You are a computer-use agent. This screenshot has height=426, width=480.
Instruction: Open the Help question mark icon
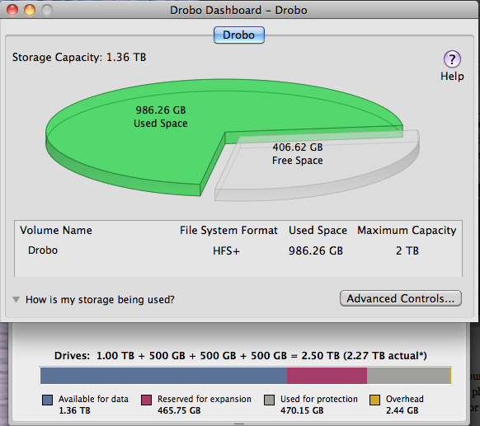click(x=452, y=59)
